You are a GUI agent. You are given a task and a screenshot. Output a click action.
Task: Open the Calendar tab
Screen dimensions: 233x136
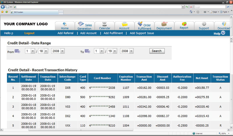pos(105,26)
